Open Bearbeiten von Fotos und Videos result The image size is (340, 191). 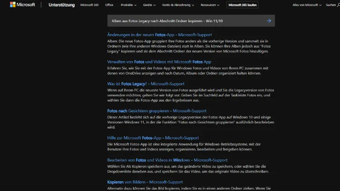tap(167, 160)
